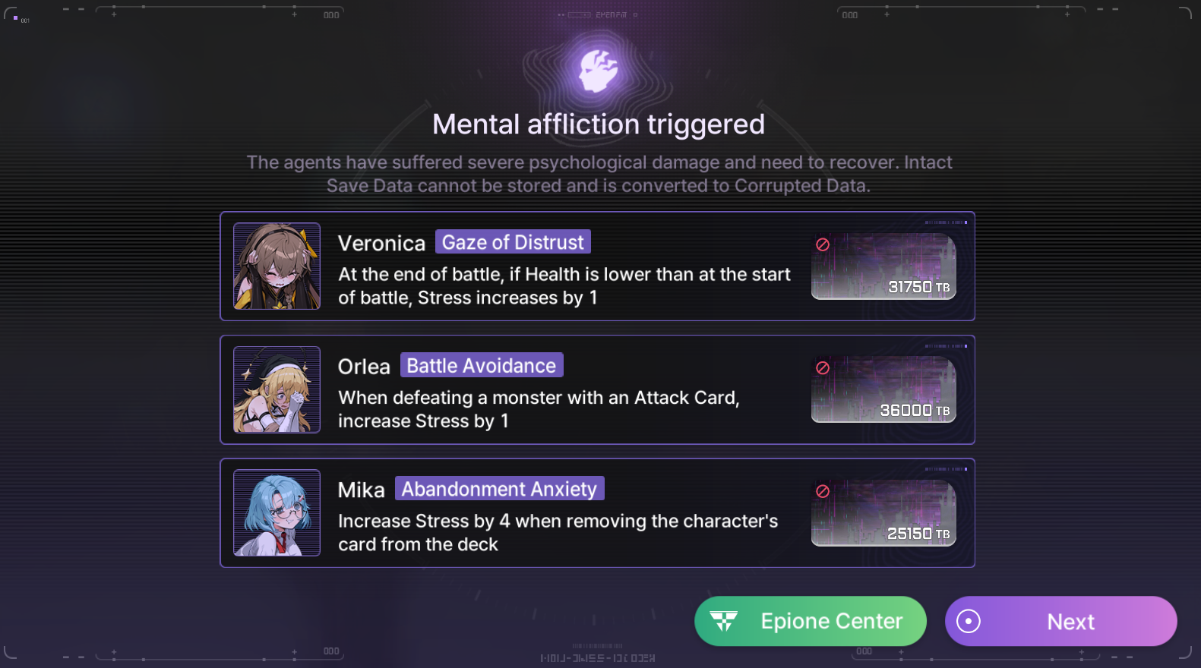Click the Epione Center logo icon
1201x668 pixels.
(724, 621)
